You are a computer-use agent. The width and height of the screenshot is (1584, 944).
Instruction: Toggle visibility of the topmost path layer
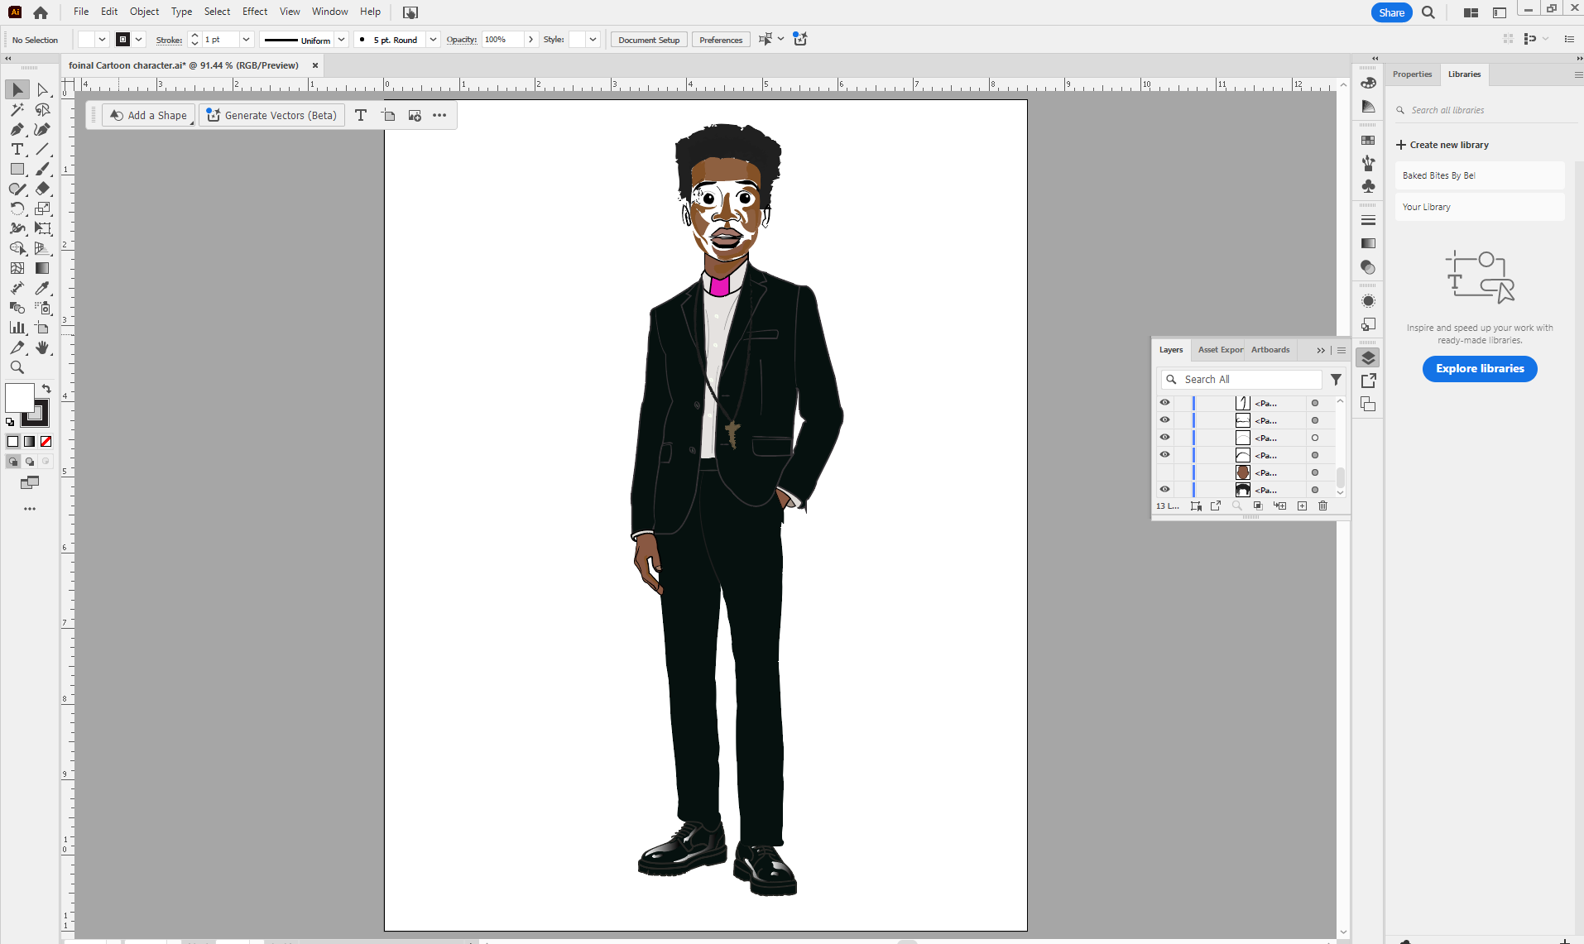pyautogui.click(x=1165, y=402)
